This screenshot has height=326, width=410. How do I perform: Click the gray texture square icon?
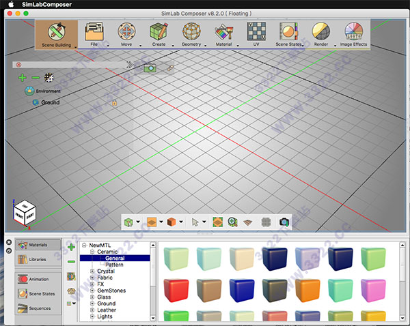tap(266, 222)
